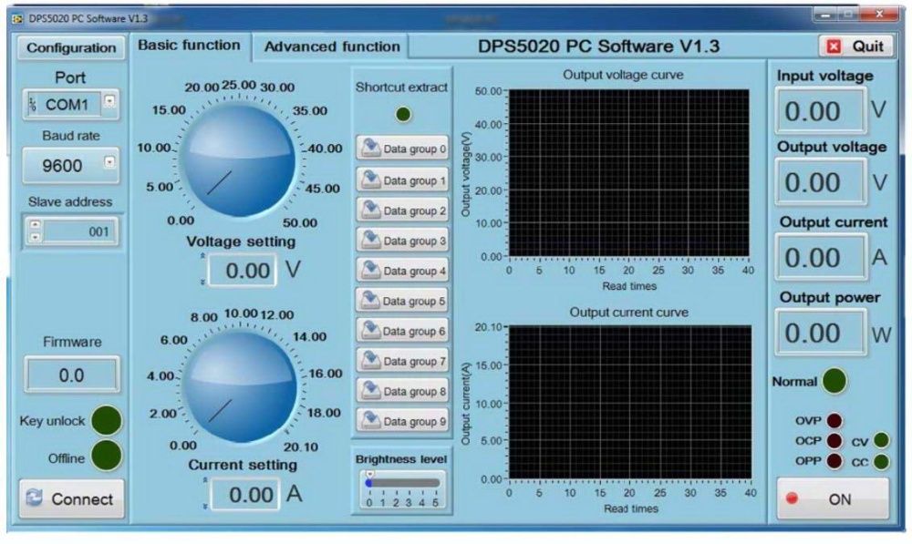Click the Connect refresh arrows icon

(x=35, y=497)
